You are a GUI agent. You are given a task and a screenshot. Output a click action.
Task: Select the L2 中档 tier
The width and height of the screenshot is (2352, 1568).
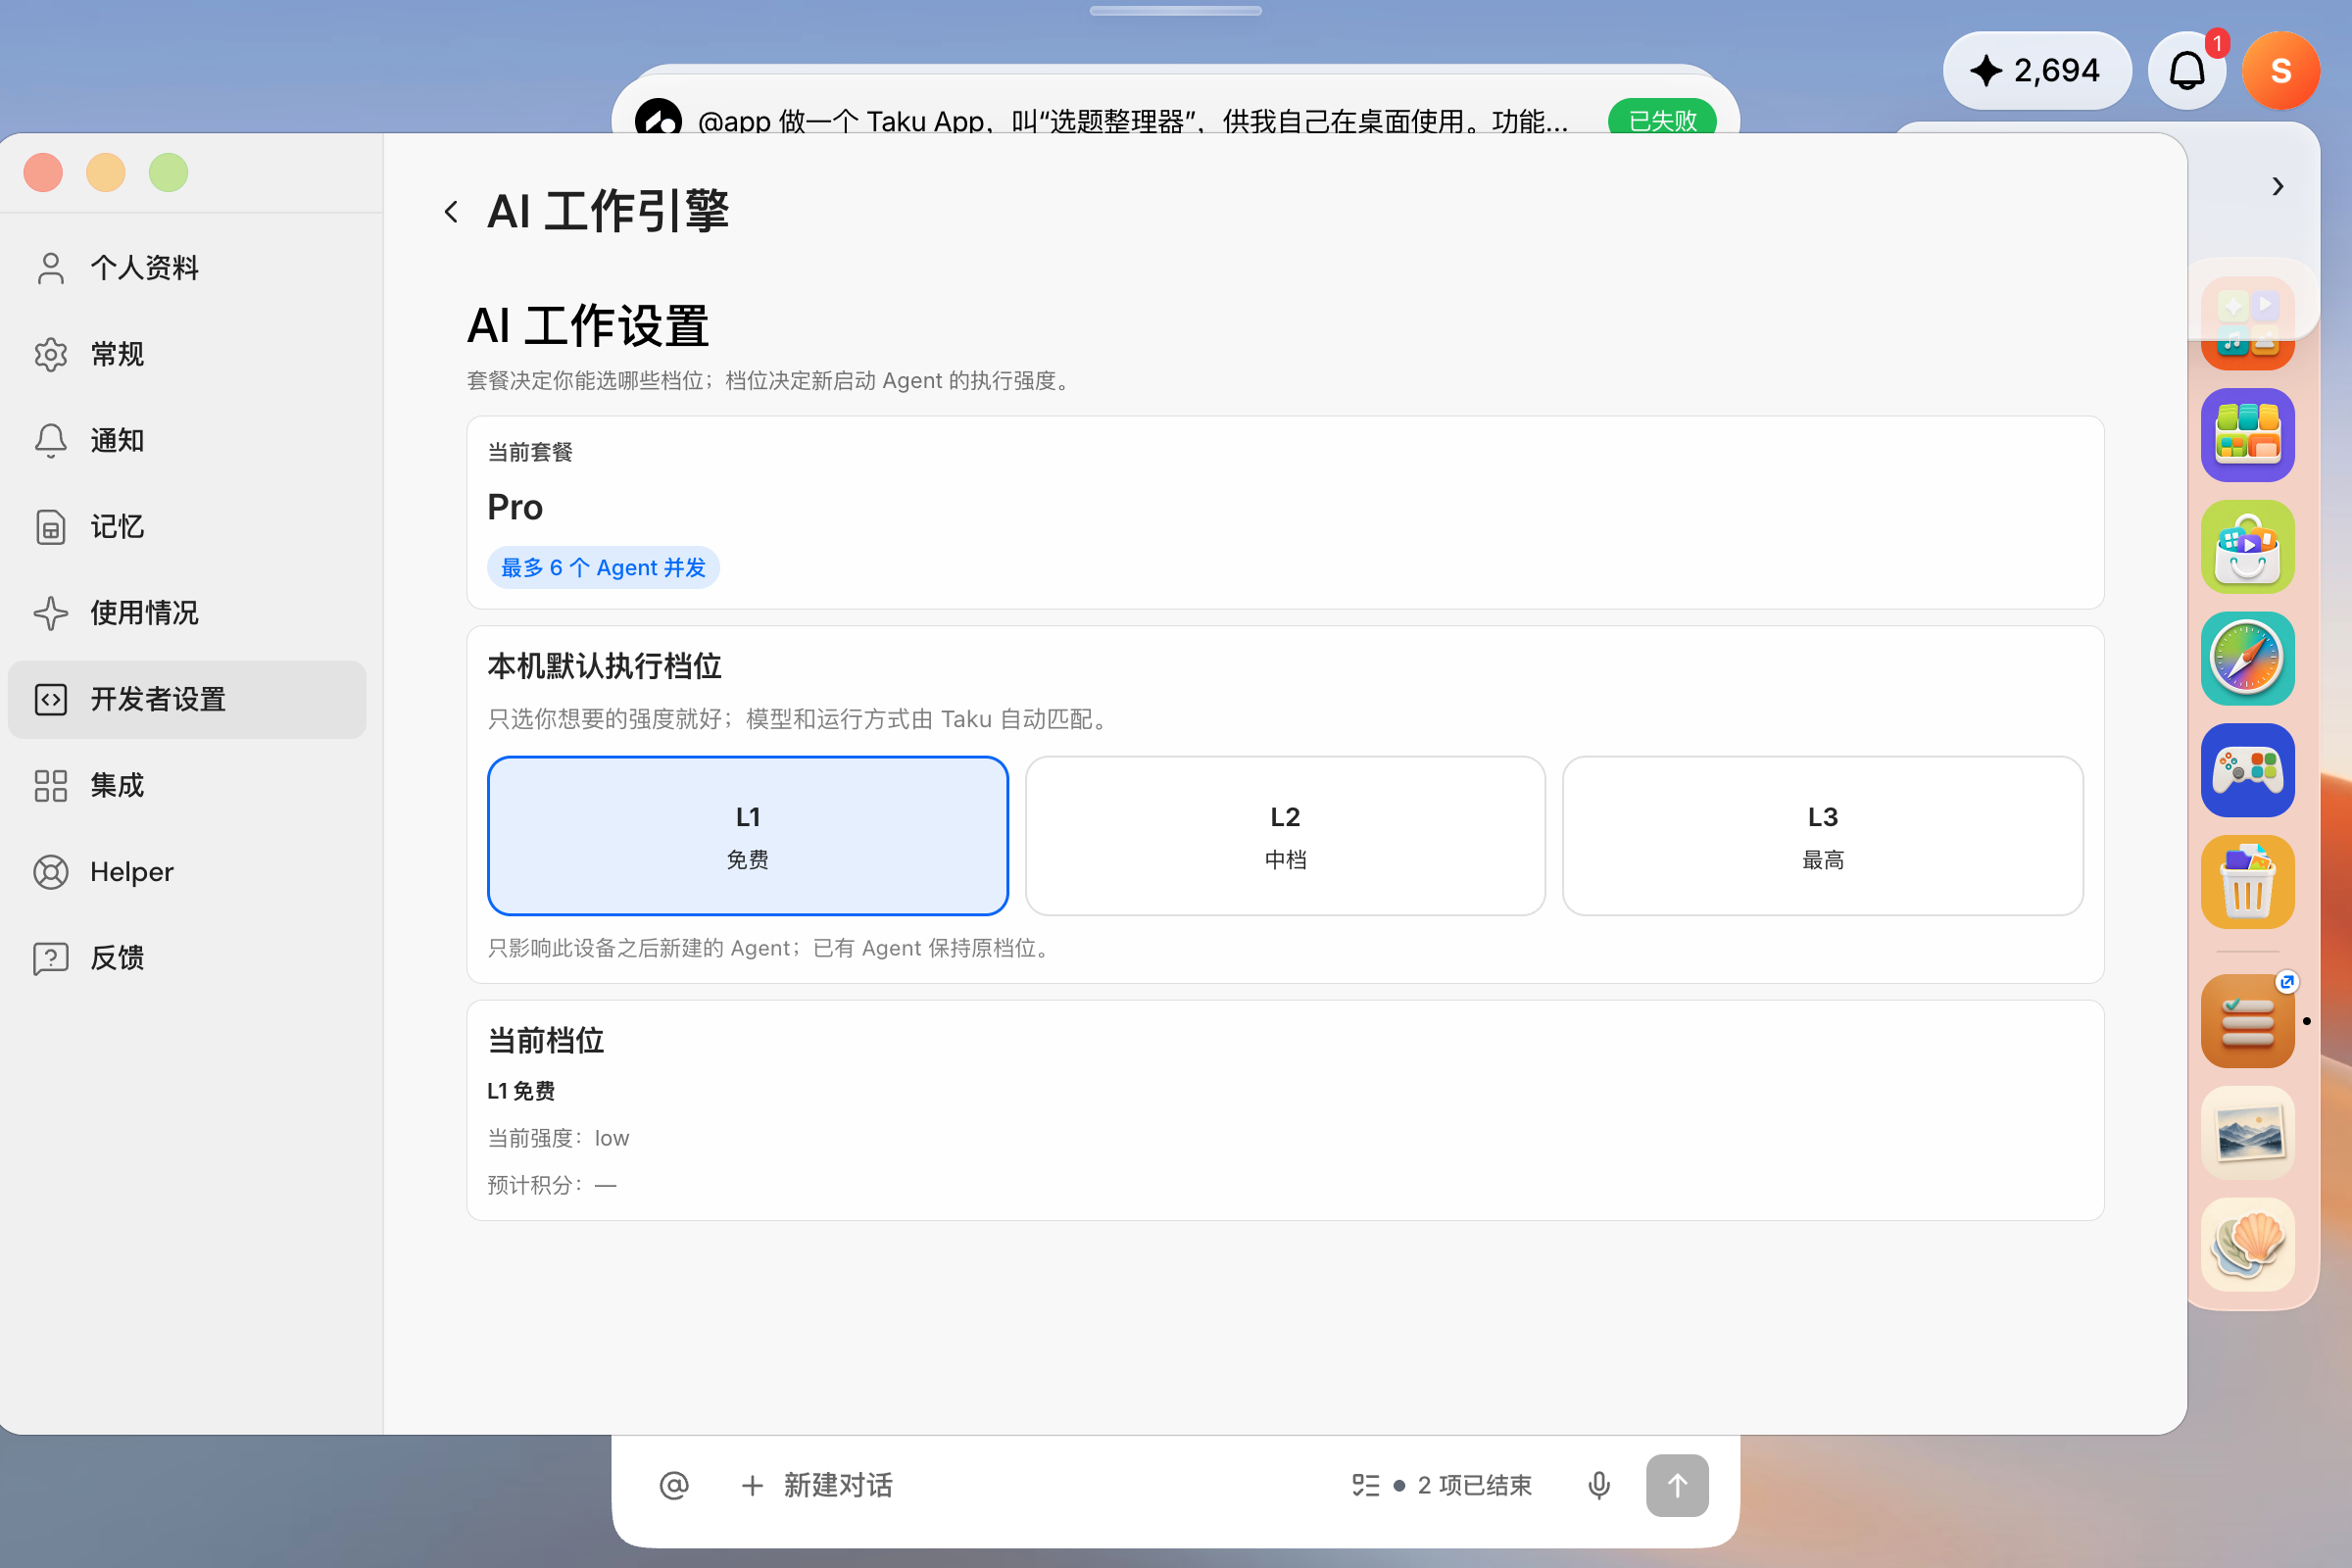(x=1285, y=836)
